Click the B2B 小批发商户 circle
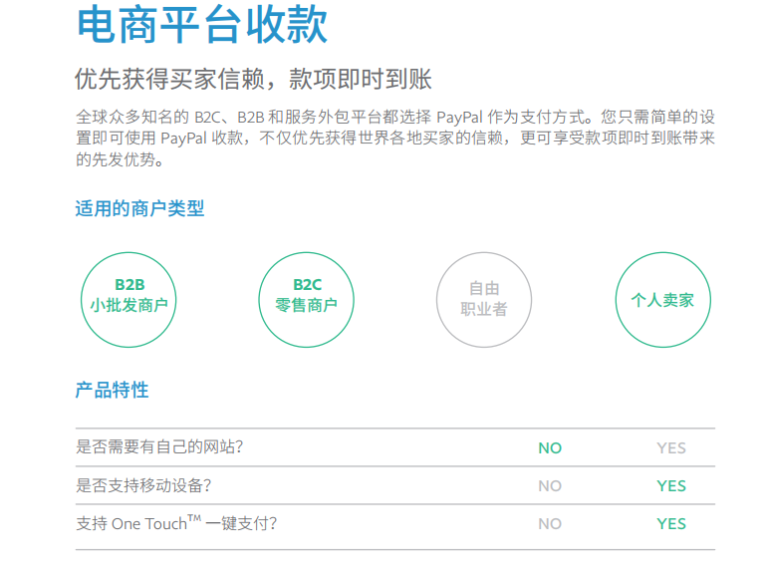 (128, 299)
